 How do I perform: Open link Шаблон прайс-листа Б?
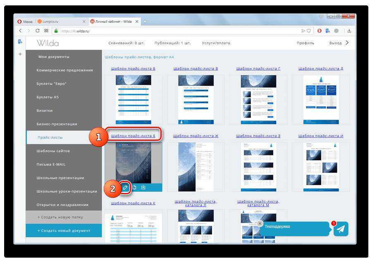[x=133, y=69]
